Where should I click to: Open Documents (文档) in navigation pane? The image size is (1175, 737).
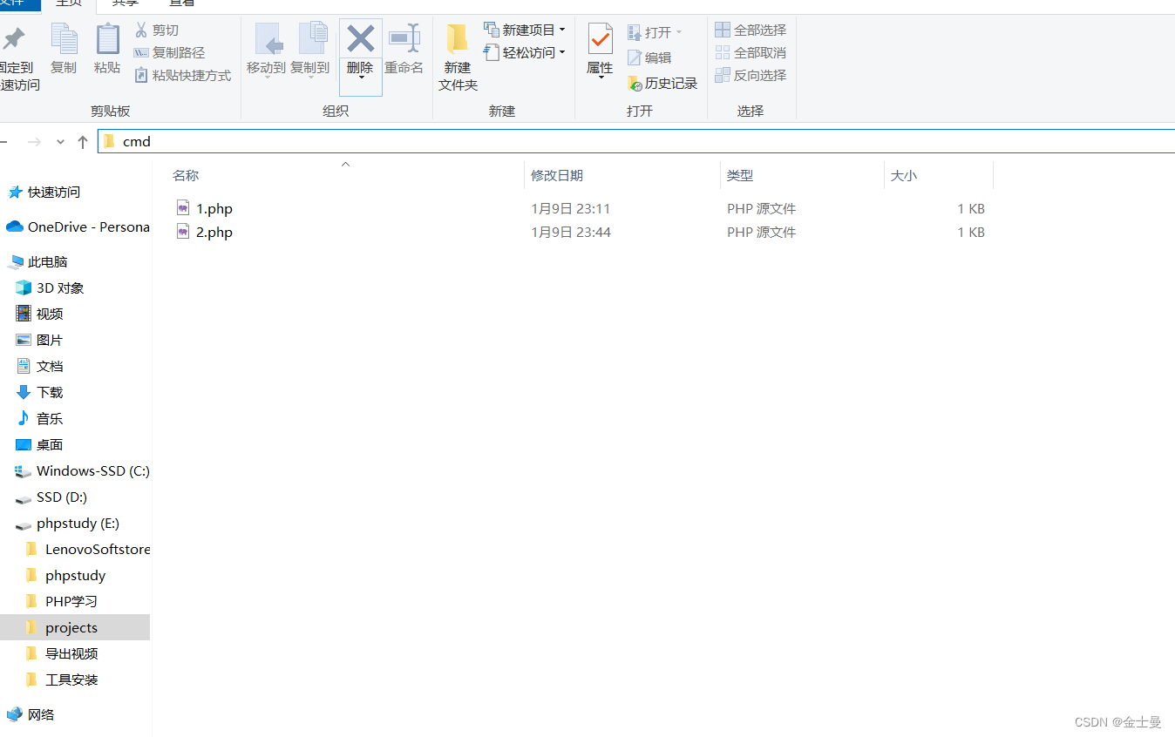[50, 367]
